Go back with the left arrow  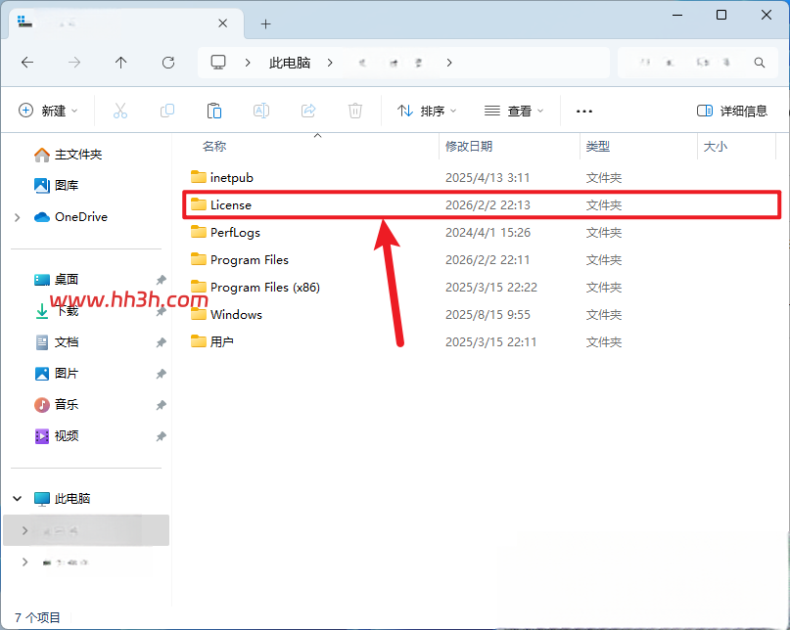(27, 63)
